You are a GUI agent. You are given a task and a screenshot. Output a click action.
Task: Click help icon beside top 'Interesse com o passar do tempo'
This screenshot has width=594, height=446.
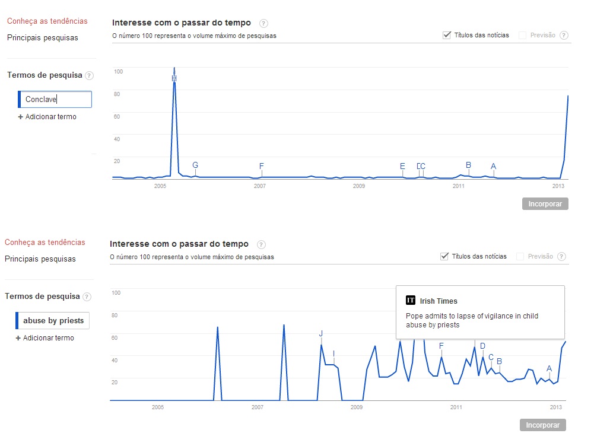264,23
